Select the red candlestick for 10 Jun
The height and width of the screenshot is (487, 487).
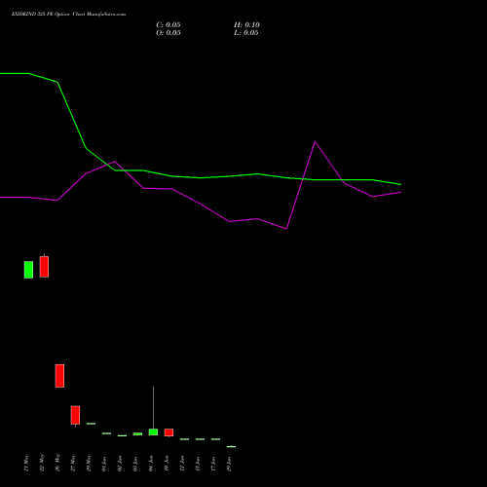(x=169, y=432)
